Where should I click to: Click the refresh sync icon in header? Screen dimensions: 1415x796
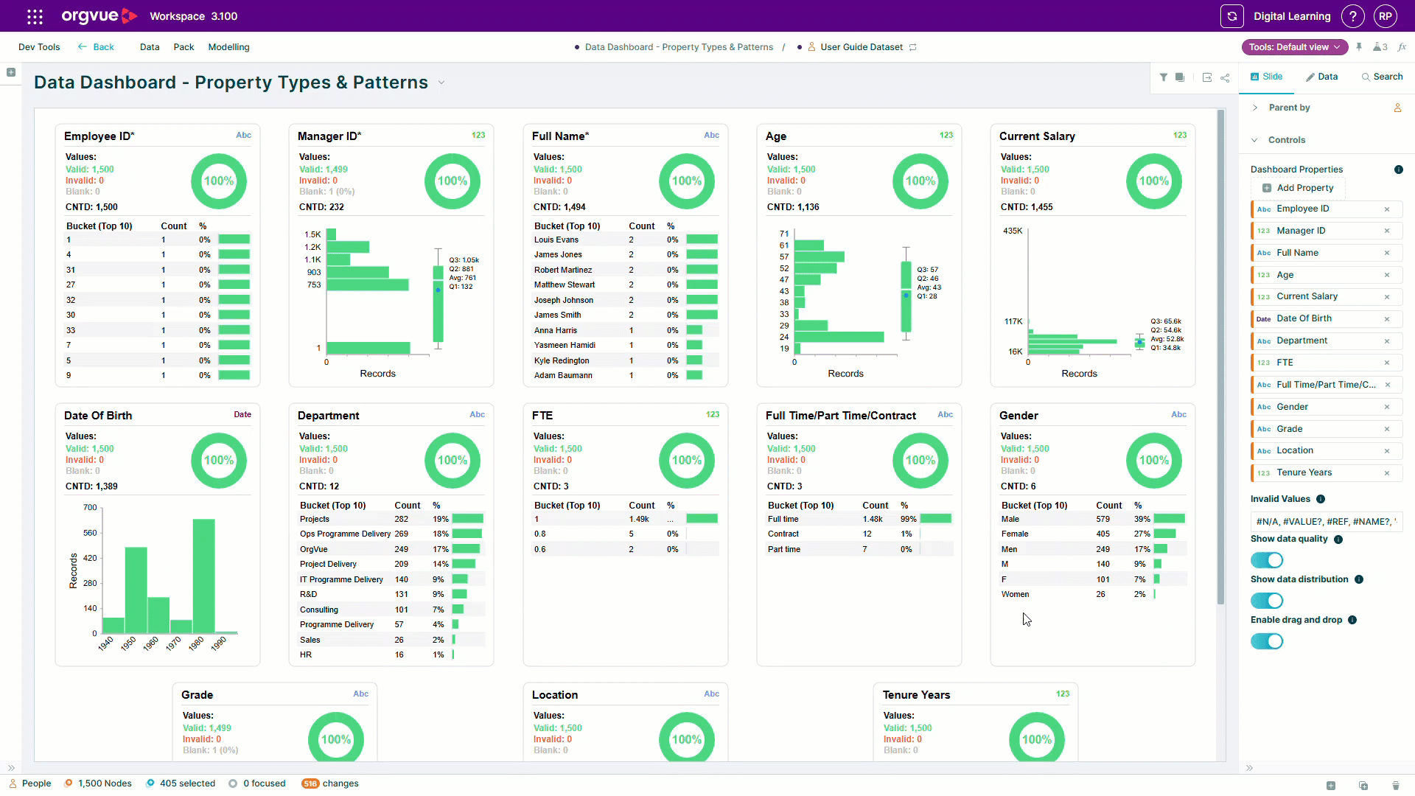click(1231, 16)
